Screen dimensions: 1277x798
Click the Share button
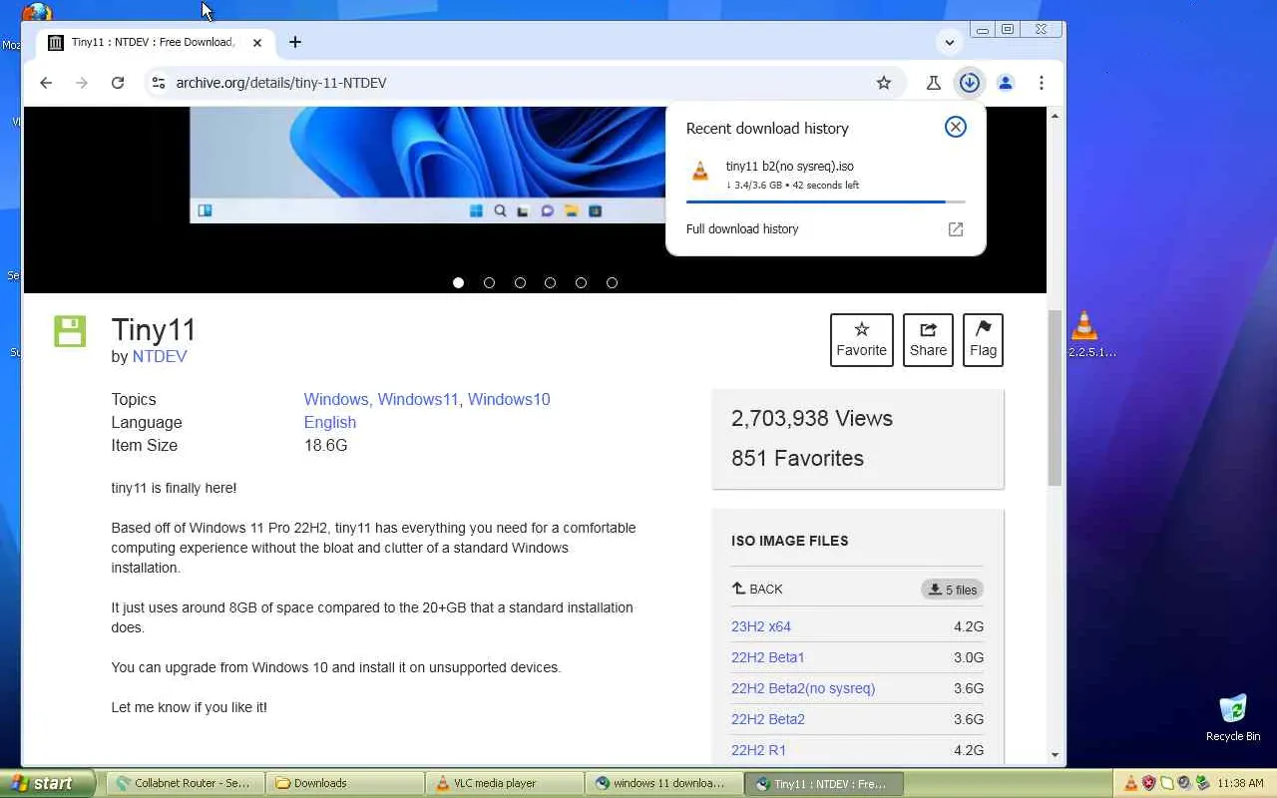click(928, 340)
